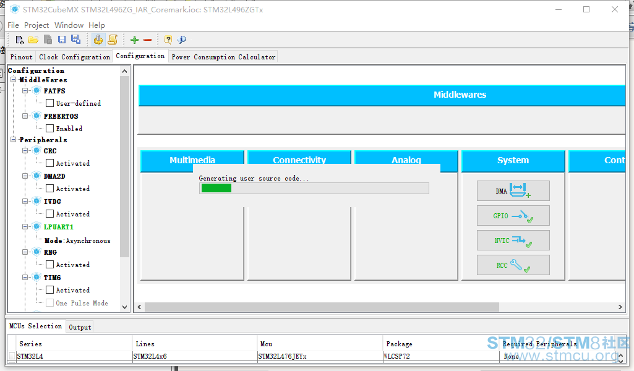The width and height of the screenshot is (634, 371).
Task: Click the tree panel vertical scrollbar thumb
Action: (x=124, y=166)
